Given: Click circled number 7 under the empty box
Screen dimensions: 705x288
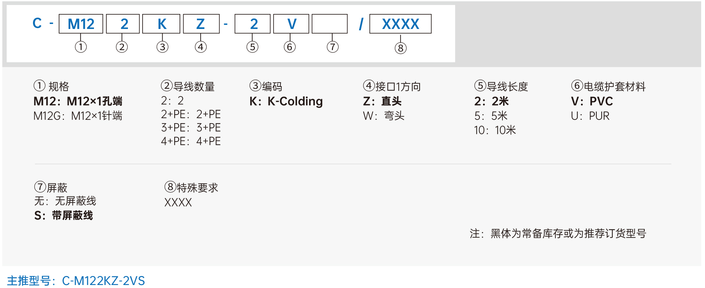Looking at the screenshot, I should 333,47.
